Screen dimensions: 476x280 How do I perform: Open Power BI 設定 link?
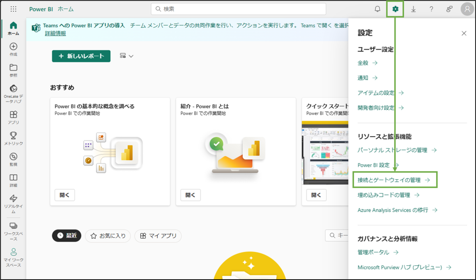(378, 165)
